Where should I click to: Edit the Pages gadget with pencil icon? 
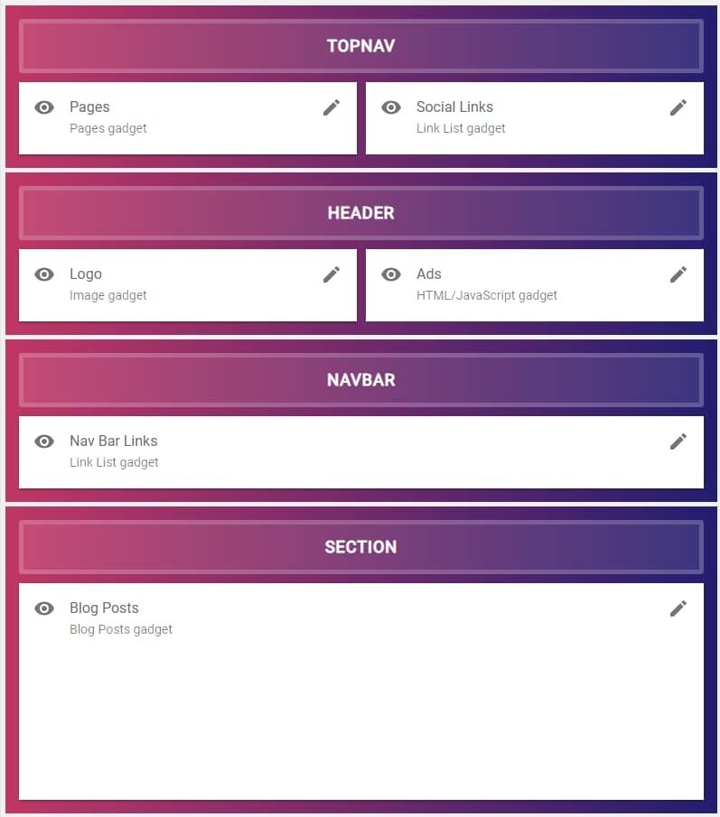[332, 107]
